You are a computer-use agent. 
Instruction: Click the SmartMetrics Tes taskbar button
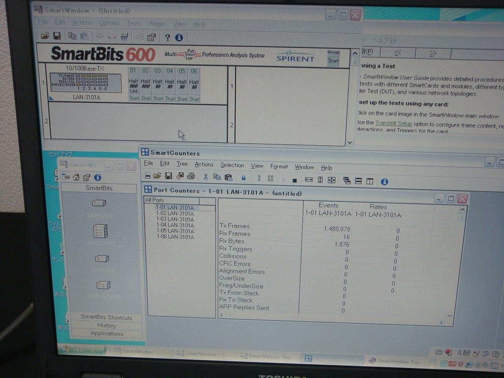tap(267, 356)
